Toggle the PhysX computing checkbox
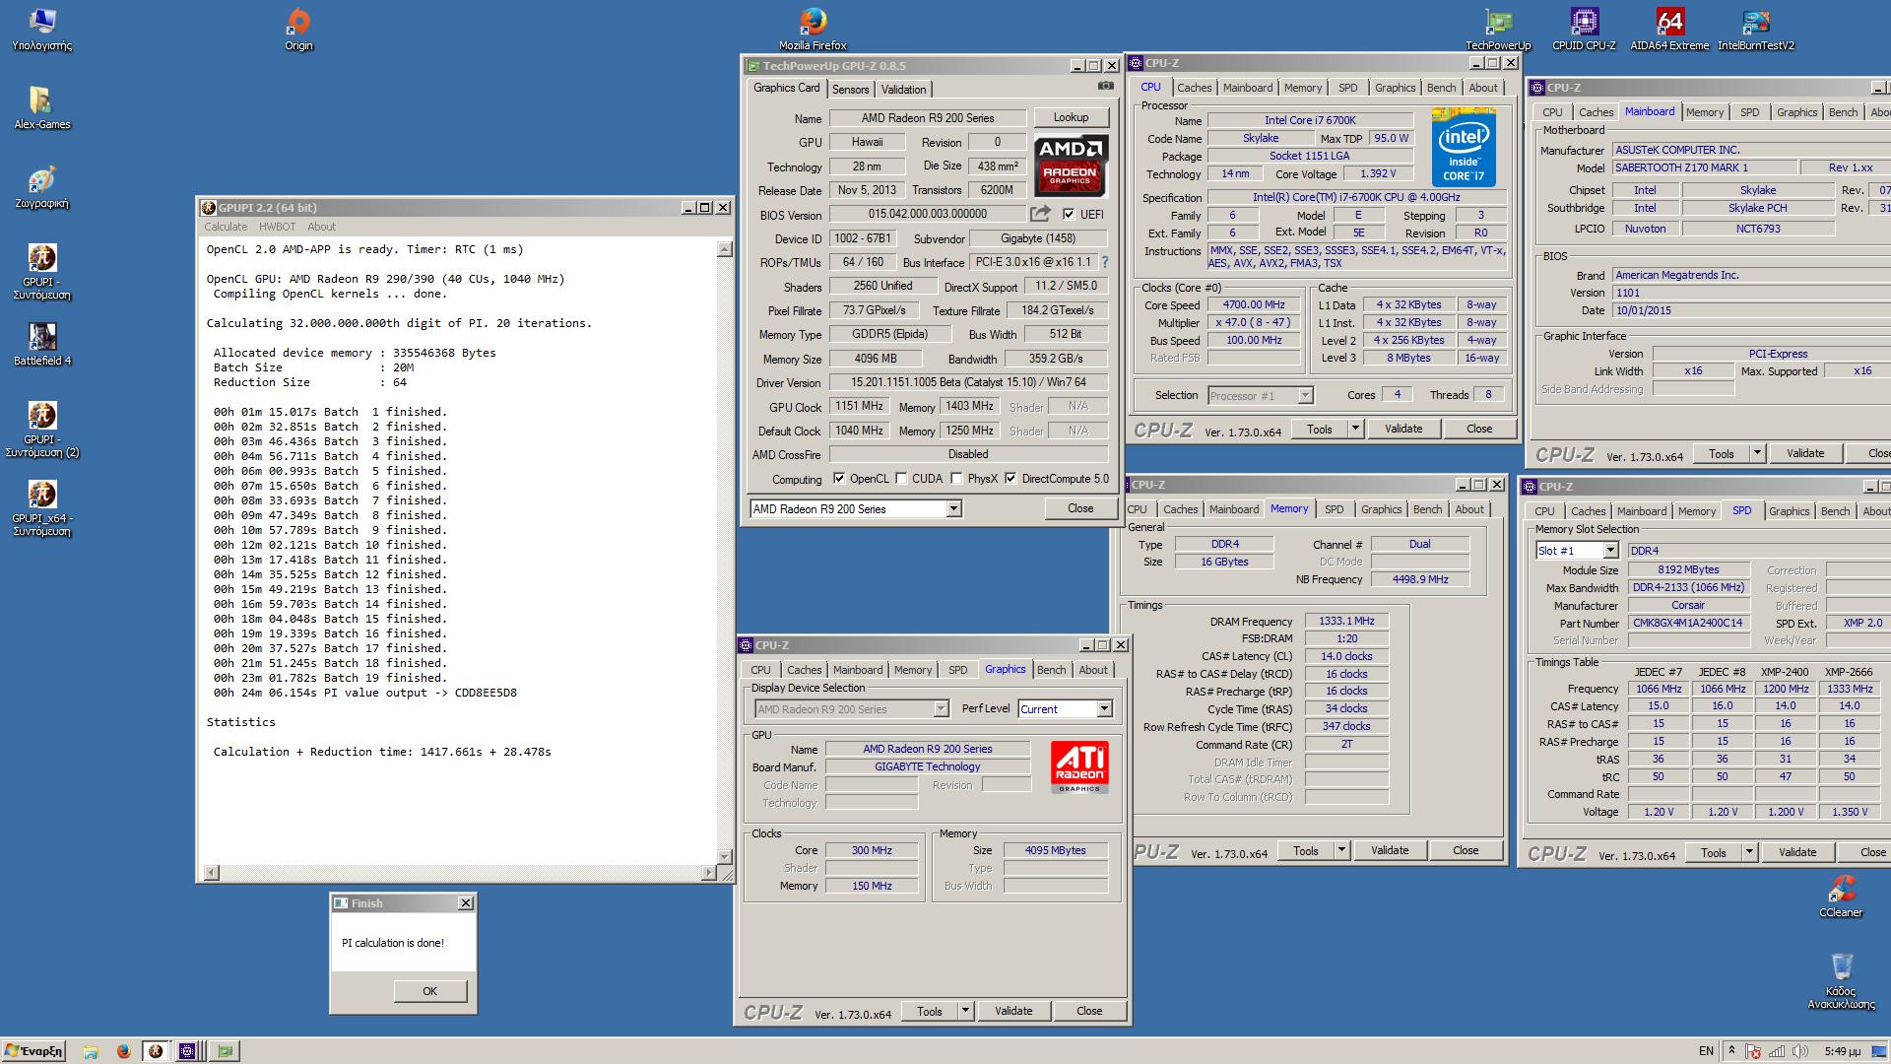 pyautogui.click(x=956, y=479)
